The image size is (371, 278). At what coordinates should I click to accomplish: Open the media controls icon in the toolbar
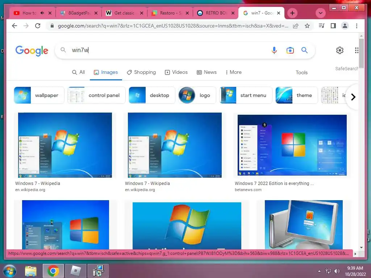(322, 26)
